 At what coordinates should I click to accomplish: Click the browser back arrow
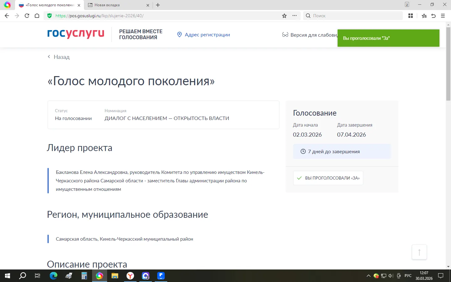tap(7, 16)
